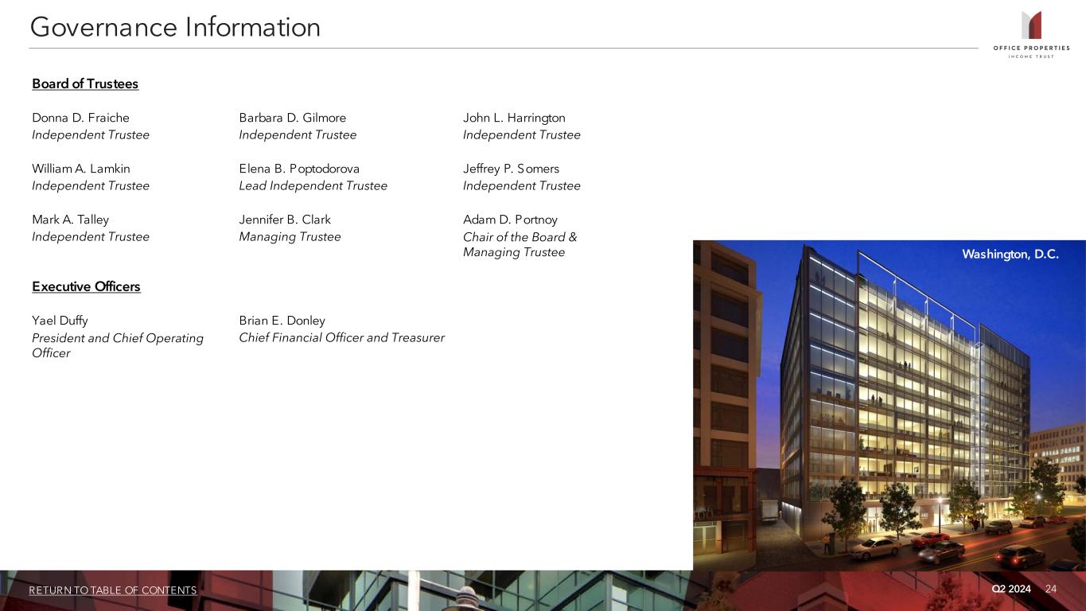This screenshot has height=611, width=1086.
Task: Select the Lead Independent Trustee title
Action: 313,185
